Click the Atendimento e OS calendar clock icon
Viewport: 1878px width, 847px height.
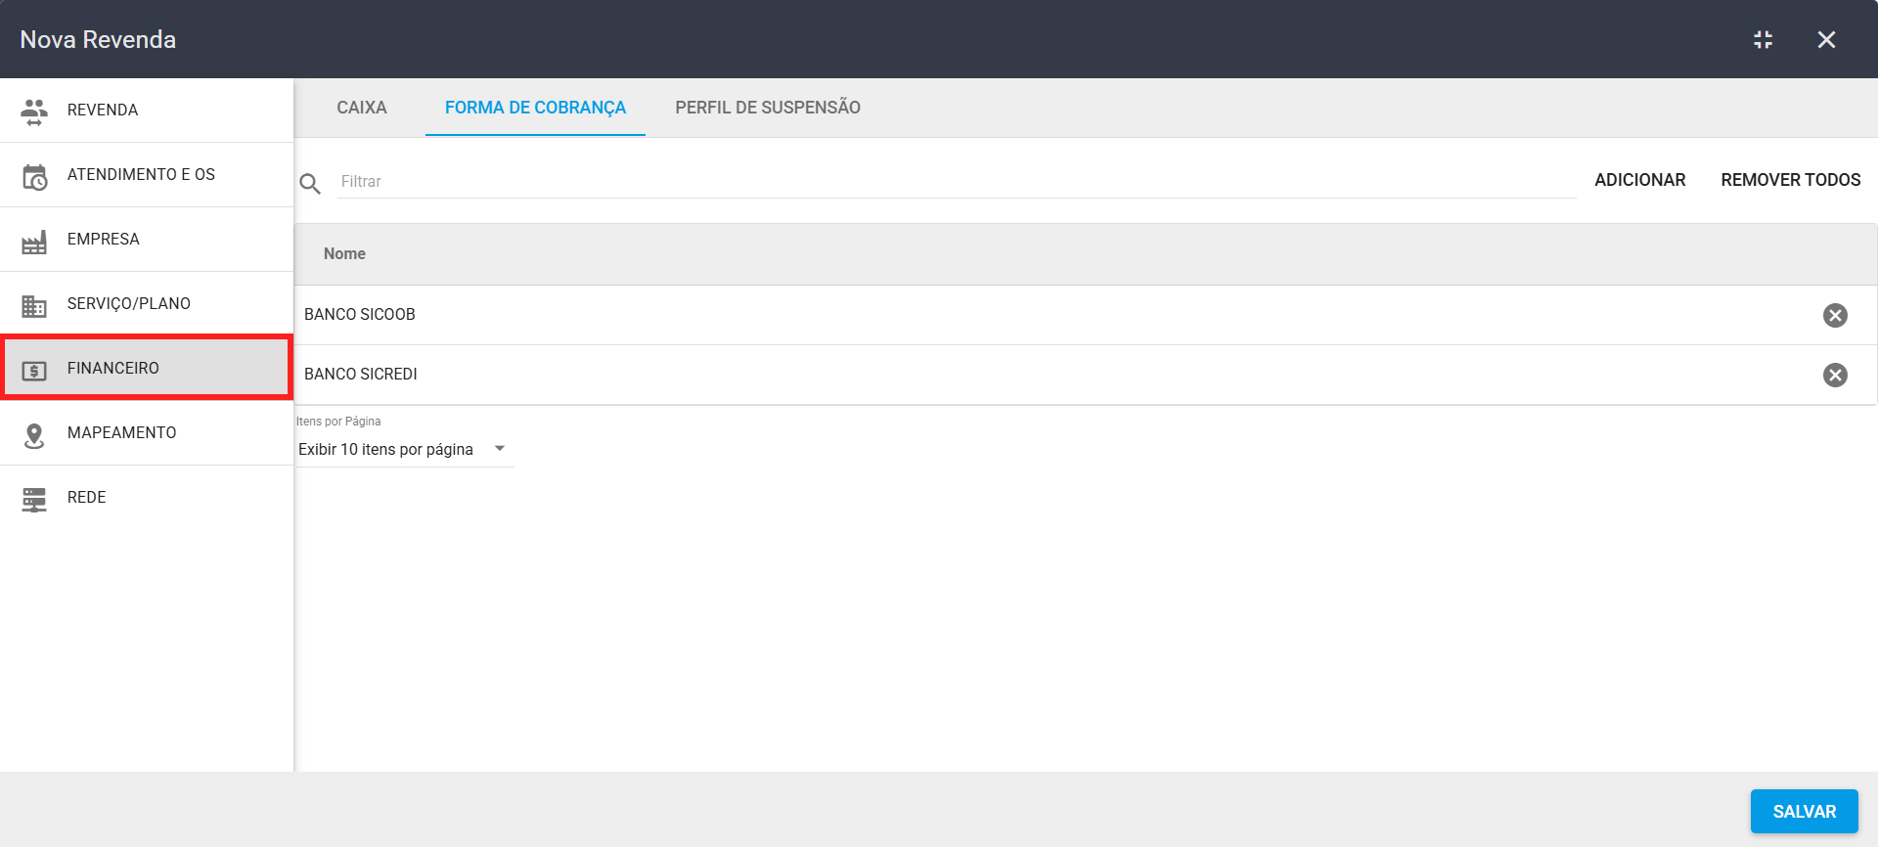[34, 177]
